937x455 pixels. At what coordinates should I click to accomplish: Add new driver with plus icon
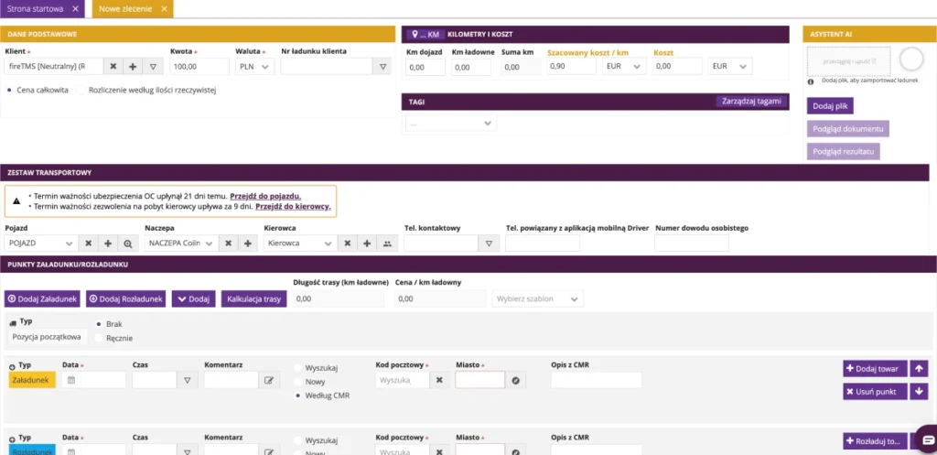367,244
